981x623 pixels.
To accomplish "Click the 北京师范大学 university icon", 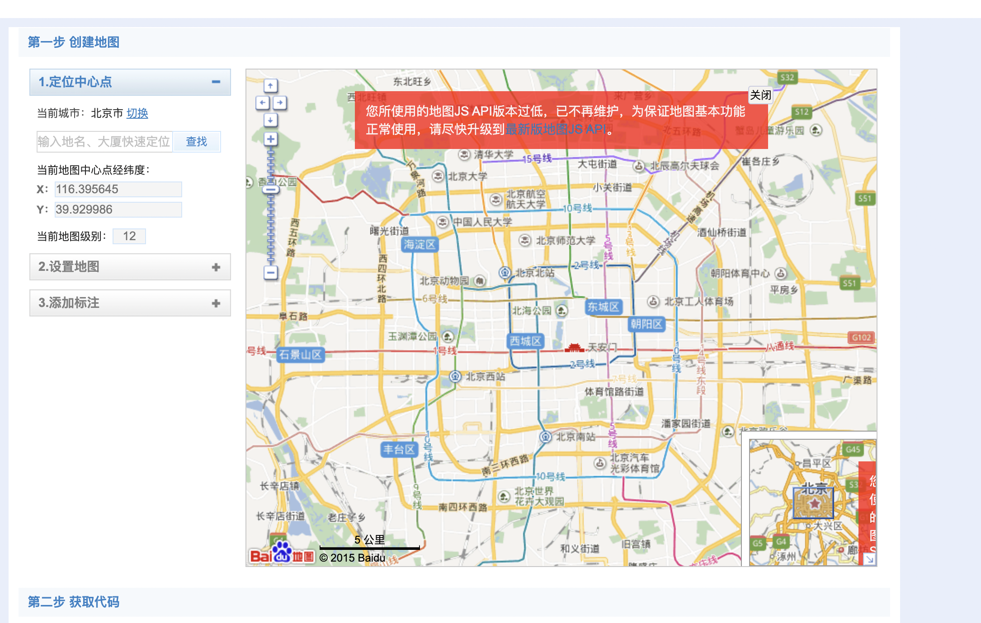I will click(x=524, y=240).
